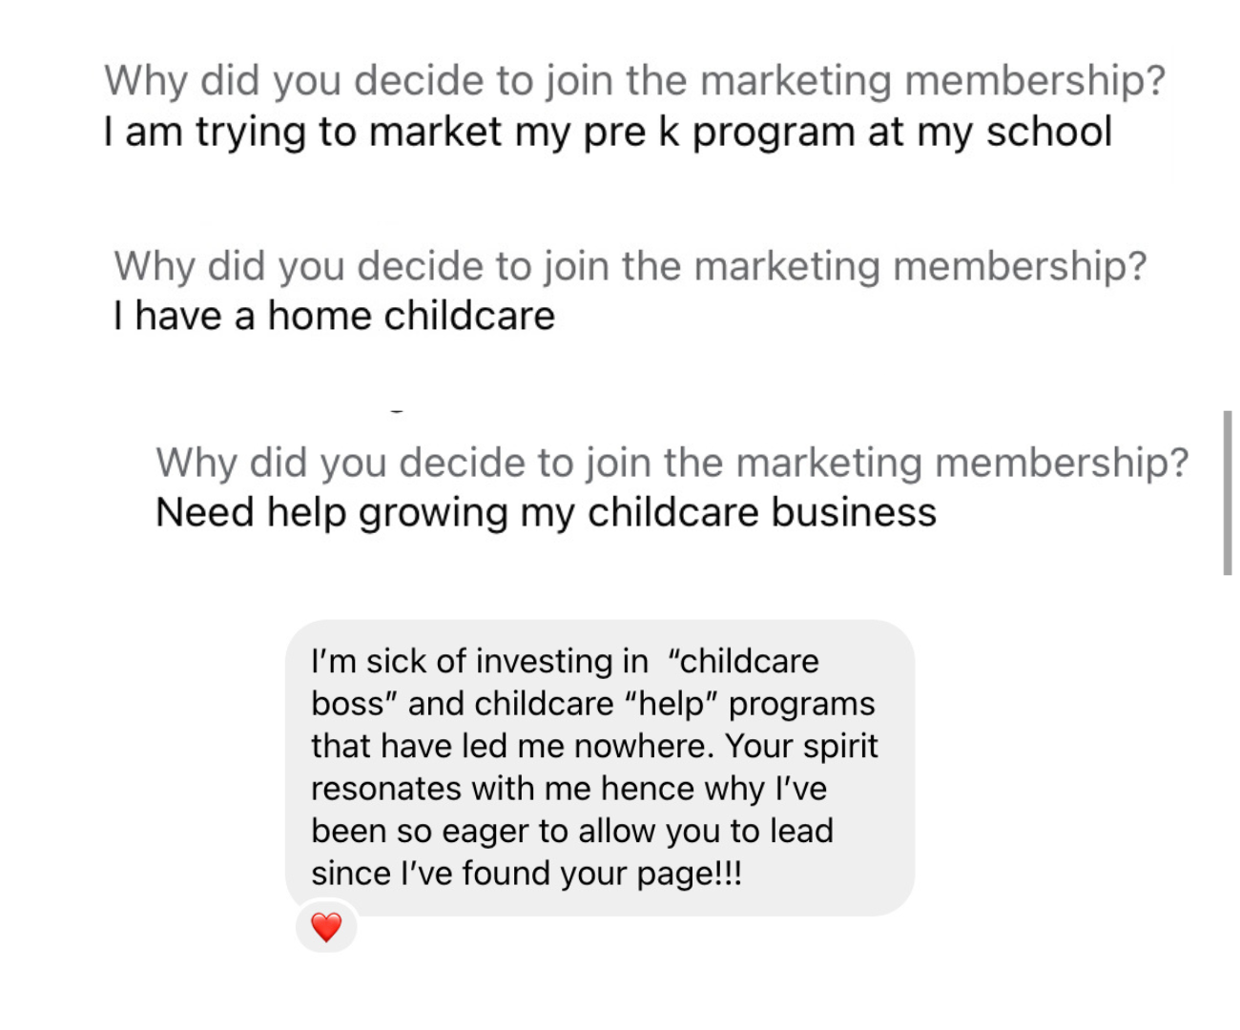Select the answer about marketing a pre k program
The image size is (1240, 1030).
click(x=608, y=132)
